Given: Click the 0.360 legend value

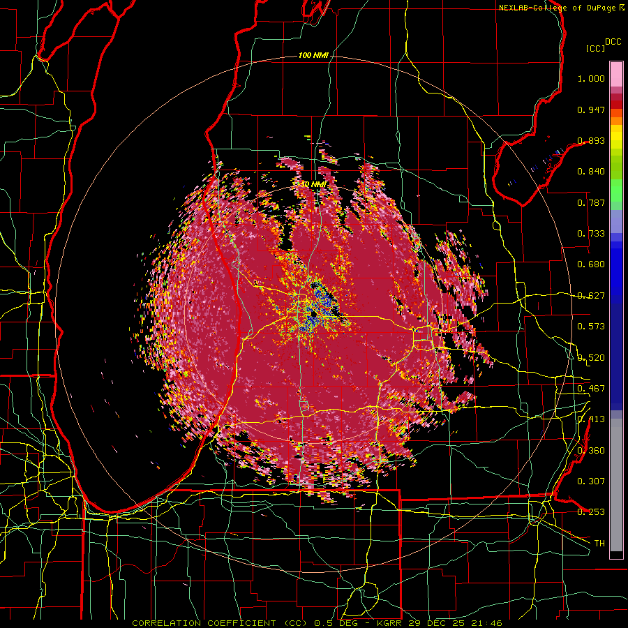Looking at the screenshot, I should tap(591, 451).
